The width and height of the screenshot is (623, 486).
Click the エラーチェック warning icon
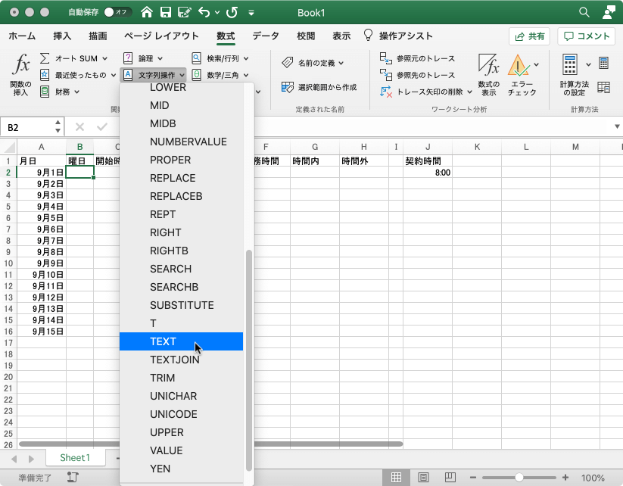518,66
